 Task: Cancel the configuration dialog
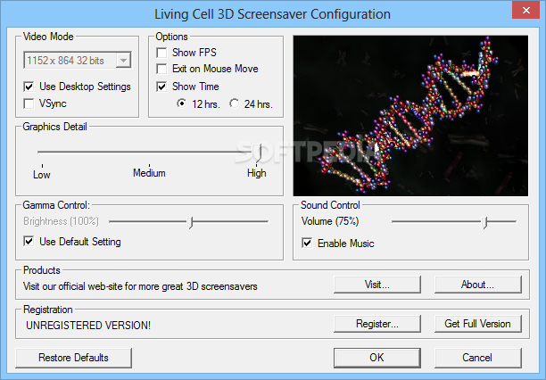coord(478,358)
